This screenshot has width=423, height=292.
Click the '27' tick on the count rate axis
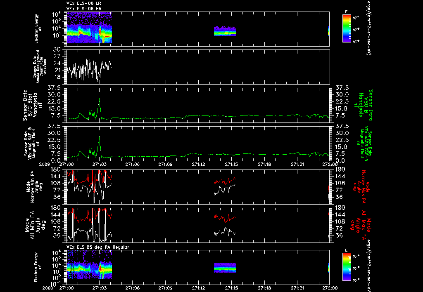[x=57, y=57]
